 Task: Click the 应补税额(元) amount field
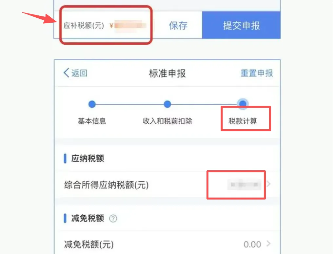click(128, 26)
